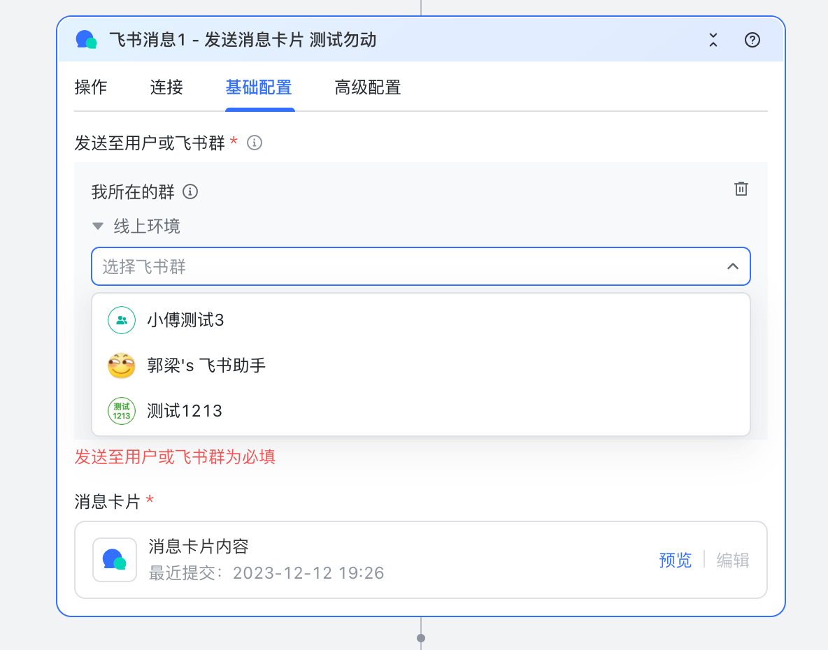
Task: Choose 测试1213 from the group list
Action: click(421, 410)
